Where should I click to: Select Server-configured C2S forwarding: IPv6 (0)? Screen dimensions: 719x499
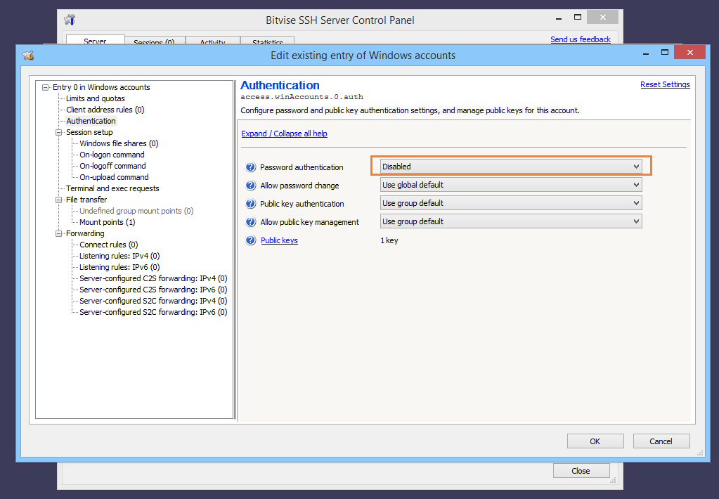[x=153, y=290]
